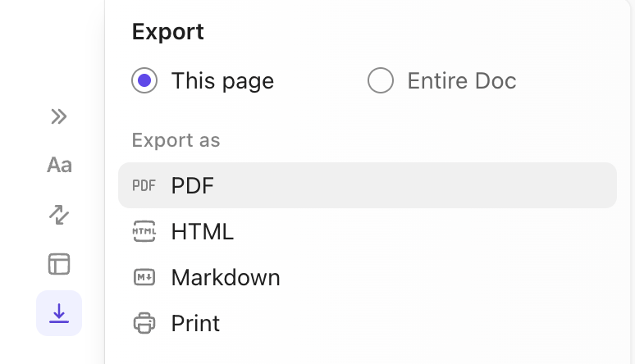Click the opposing diagonal arrows icon
The width and height of the screenshot is (635, 364).
(x=59, y=215)
